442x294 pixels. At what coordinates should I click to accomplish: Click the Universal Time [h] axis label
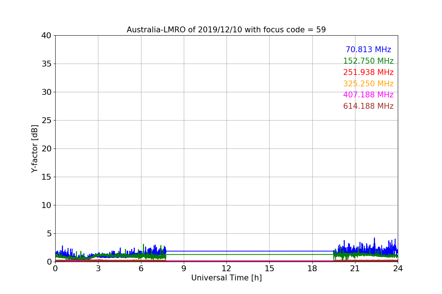[x=227, y=278]
